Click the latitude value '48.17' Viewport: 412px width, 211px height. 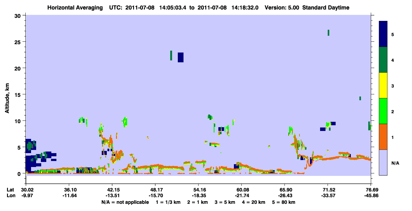[155, 190]
